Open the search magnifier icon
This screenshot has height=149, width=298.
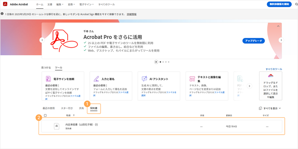coord(296,4)
